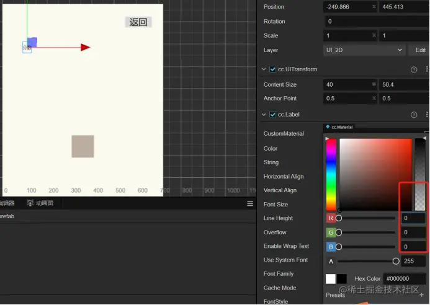430x305 pixels.
Task: Click the Font Size property label
Action: tap(275, 205)
